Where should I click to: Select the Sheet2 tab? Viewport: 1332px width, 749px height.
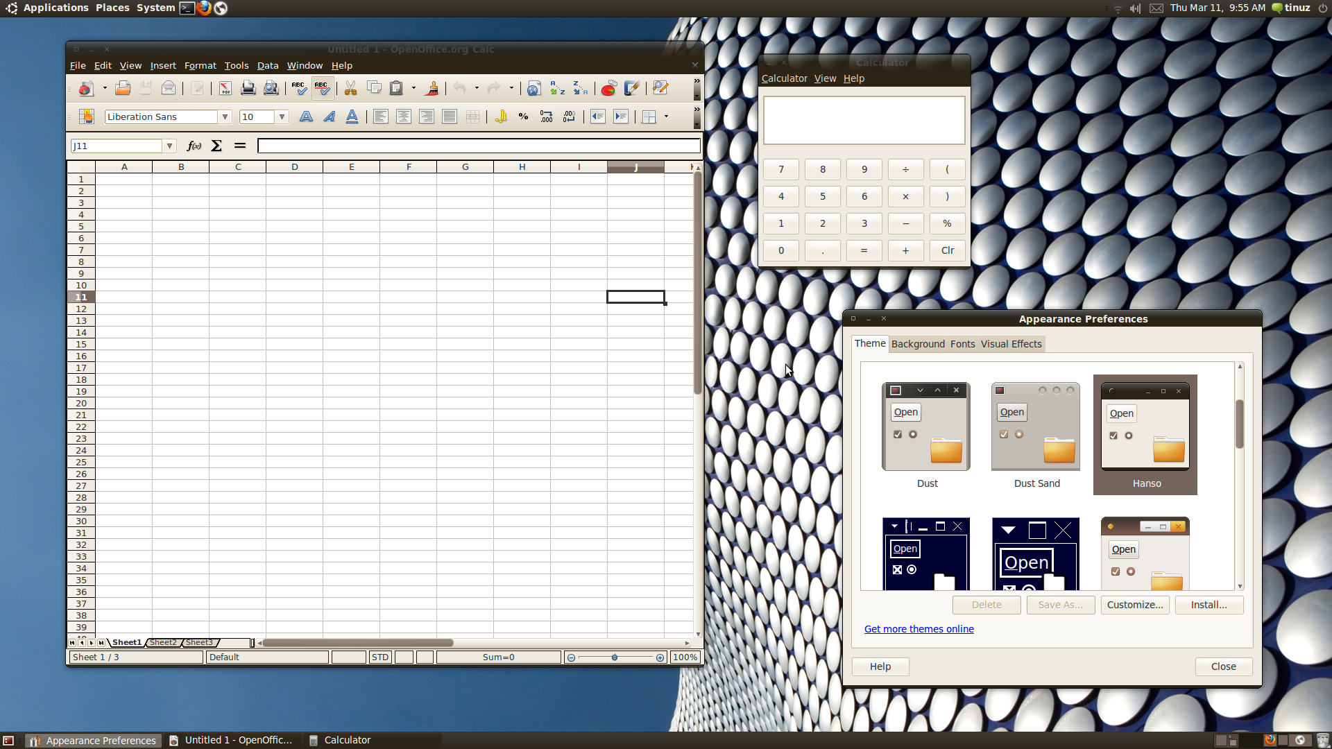pos(163,643)
